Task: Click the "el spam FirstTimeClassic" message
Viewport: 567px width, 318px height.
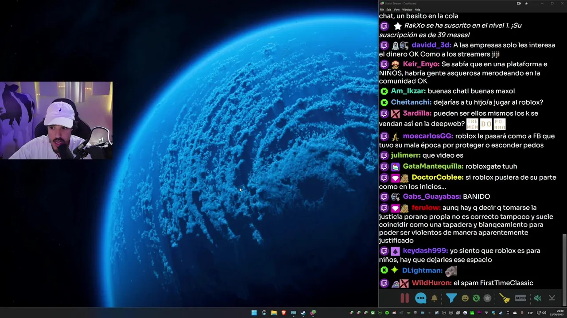Action: pyautogui.click(x=493, y=283)
